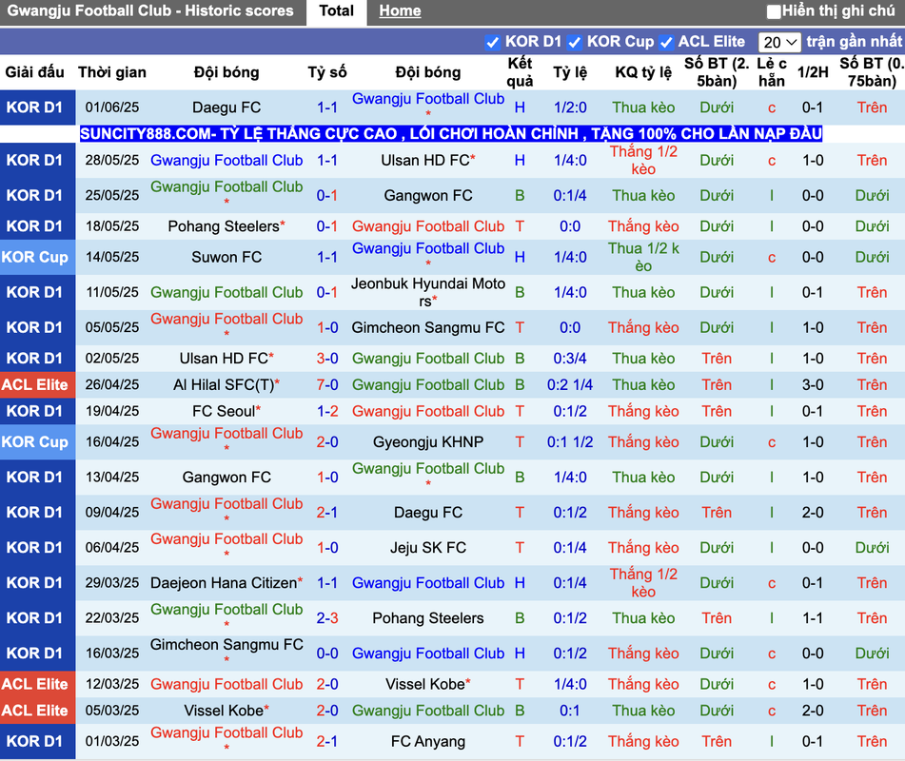Click odds 0:1 1/2 on Gyeongju KHNP row
Image resolution: width=905 pixels, height=761 pixels.
[x=570, y=442]
